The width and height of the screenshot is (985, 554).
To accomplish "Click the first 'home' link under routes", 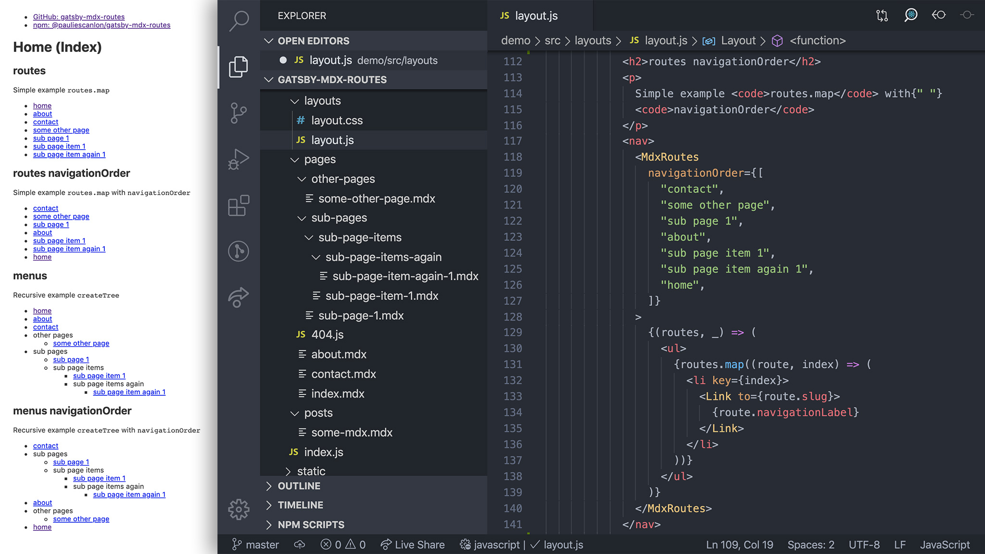I will [x=42, y=106].
